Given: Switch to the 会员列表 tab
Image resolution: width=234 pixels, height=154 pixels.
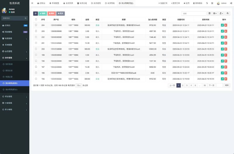Looking at the screenshot, I should pyautogui.click(x=68, y=3).
